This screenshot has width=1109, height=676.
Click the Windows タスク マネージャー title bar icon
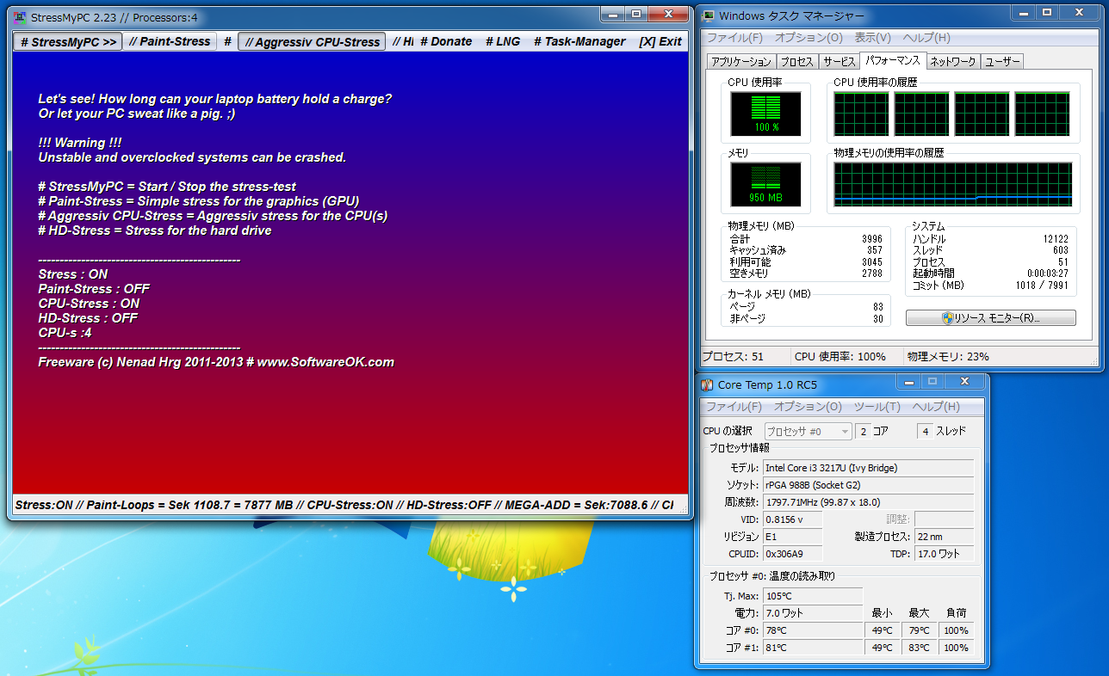point(708,15)
